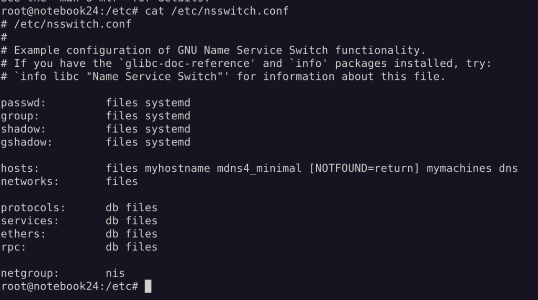The image size is (538, 300).
Task: Click the 'rpc:' entry label
Action: coord(13,247)
